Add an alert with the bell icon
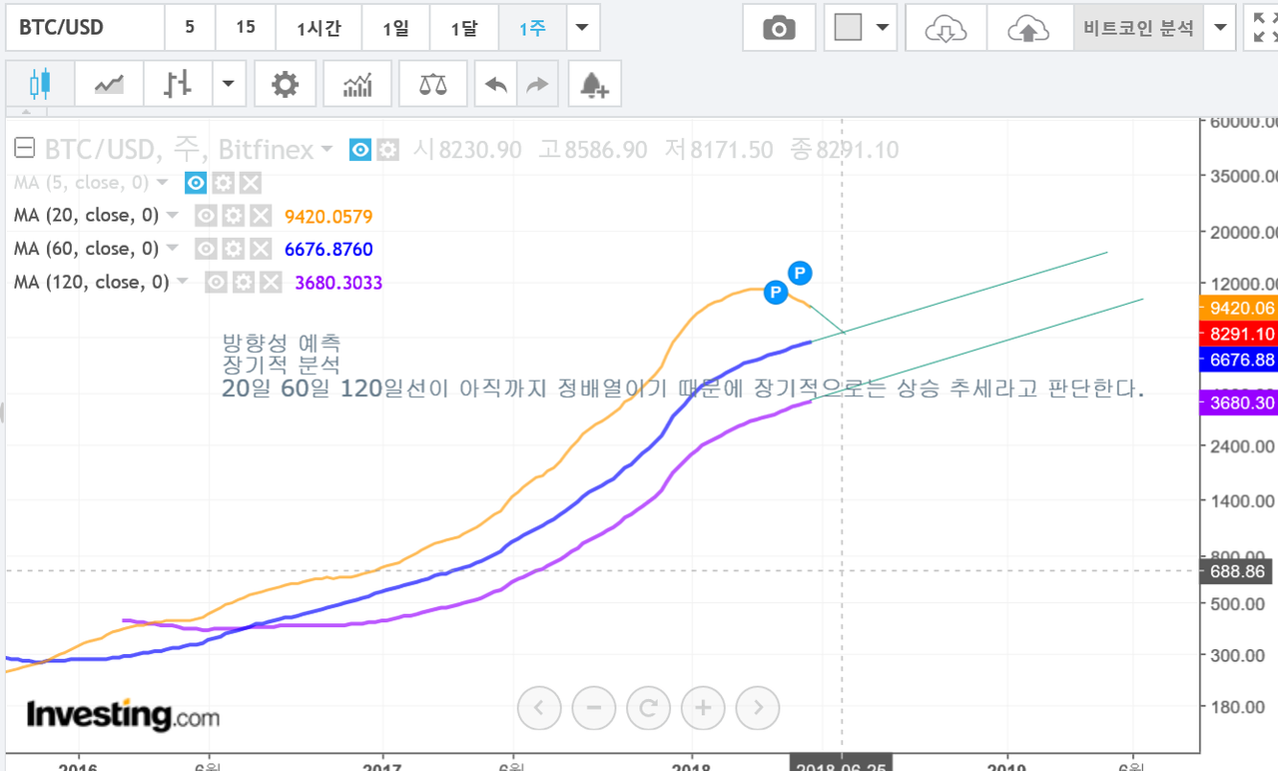Image resolution: width=1278 pixels, height=771 pixels. pos(594,84)
